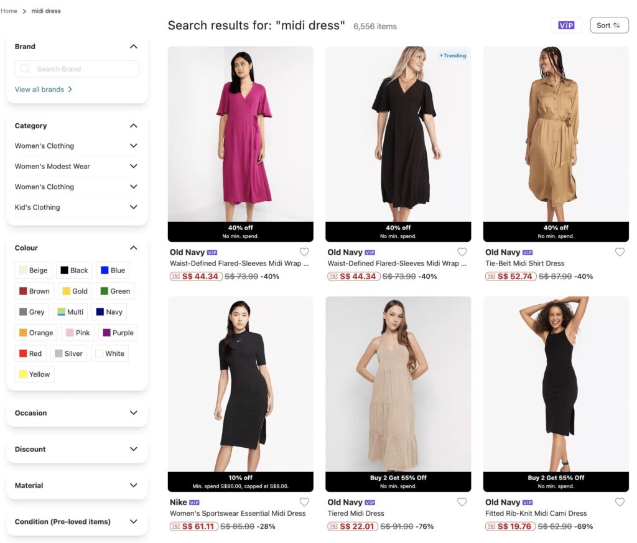Wishlist the Tiered Midi Dress
The height and width of the screenshot is (543, 637).
[462, 502]
